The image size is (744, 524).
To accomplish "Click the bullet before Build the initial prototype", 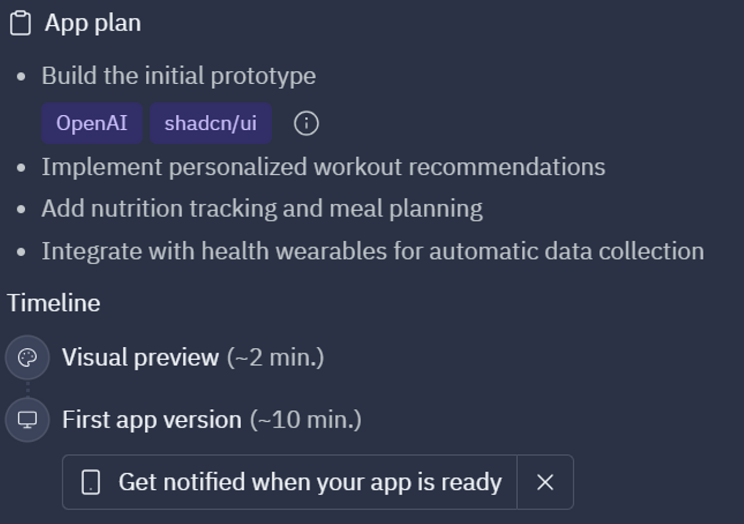I will pyautogui.click(x=21, y=77).
